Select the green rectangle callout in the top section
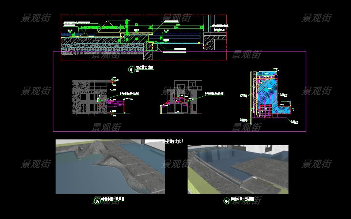Image resolution: width=351 pixels, height=219 pixels. (151, 46)
